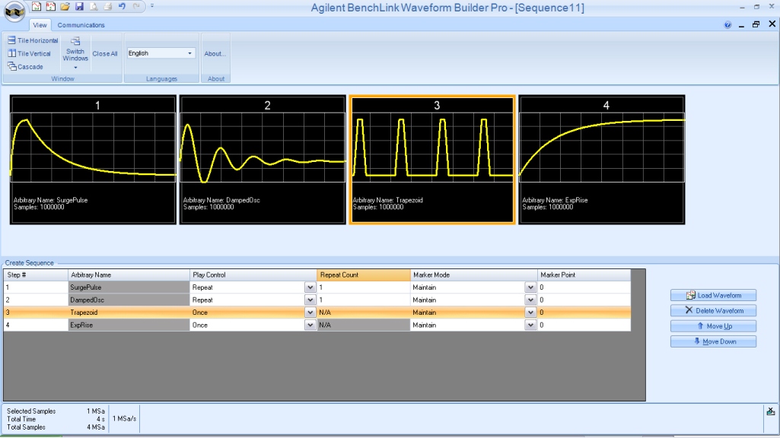The height and width of the screenshot is (438, 780).
Task: Switch to the Communications ribbon tab
Action: [x=81, y=25]
